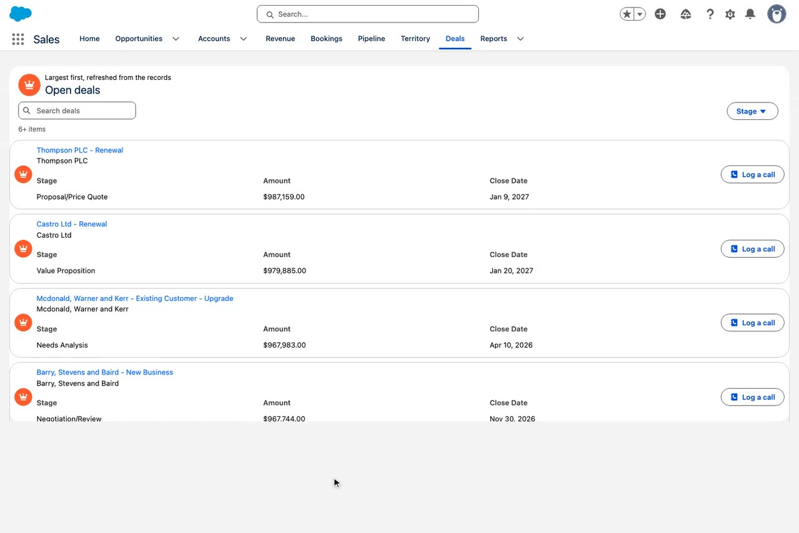Click the Proposal/Price Quote stage value

[x=72, y=197]
